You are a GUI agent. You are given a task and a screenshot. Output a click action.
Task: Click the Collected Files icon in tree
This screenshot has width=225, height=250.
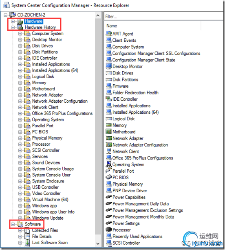[x=27, y=230]
